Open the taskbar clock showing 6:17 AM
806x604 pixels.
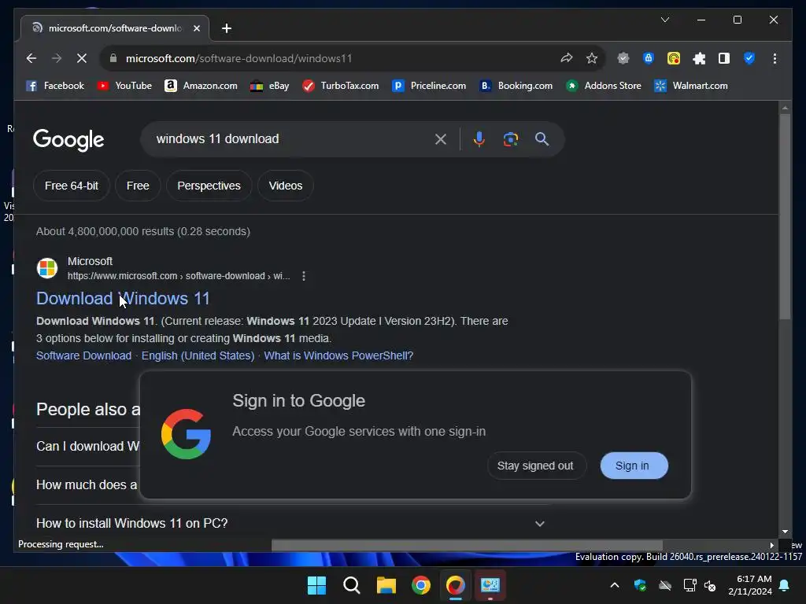pyautogui.click(x=750, y=585)
